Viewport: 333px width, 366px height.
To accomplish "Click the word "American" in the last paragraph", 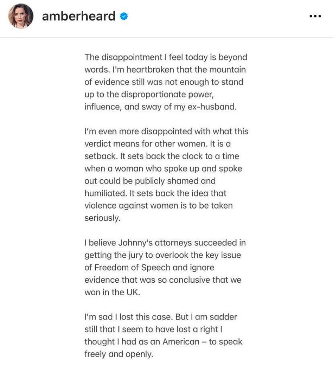I will (x=181, y=341).
